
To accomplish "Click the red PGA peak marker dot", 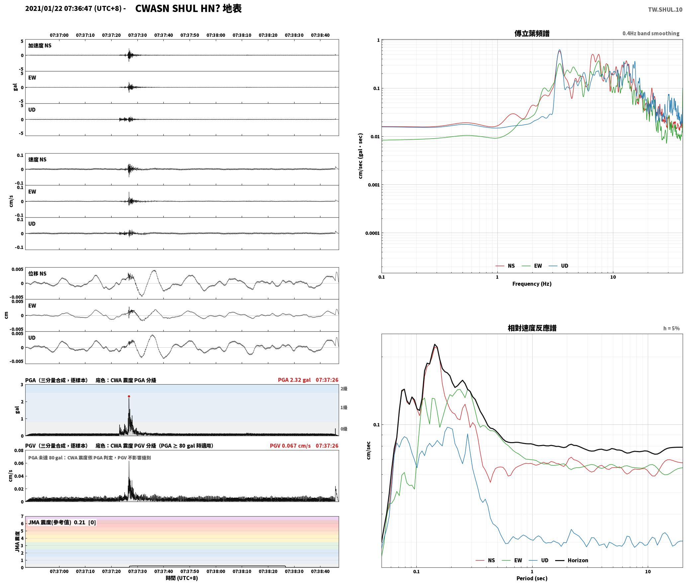I will (x=129, y=396).
